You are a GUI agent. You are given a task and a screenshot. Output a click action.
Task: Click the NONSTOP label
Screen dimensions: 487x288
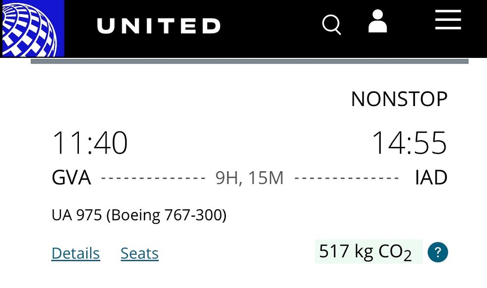tap(399, 99)
